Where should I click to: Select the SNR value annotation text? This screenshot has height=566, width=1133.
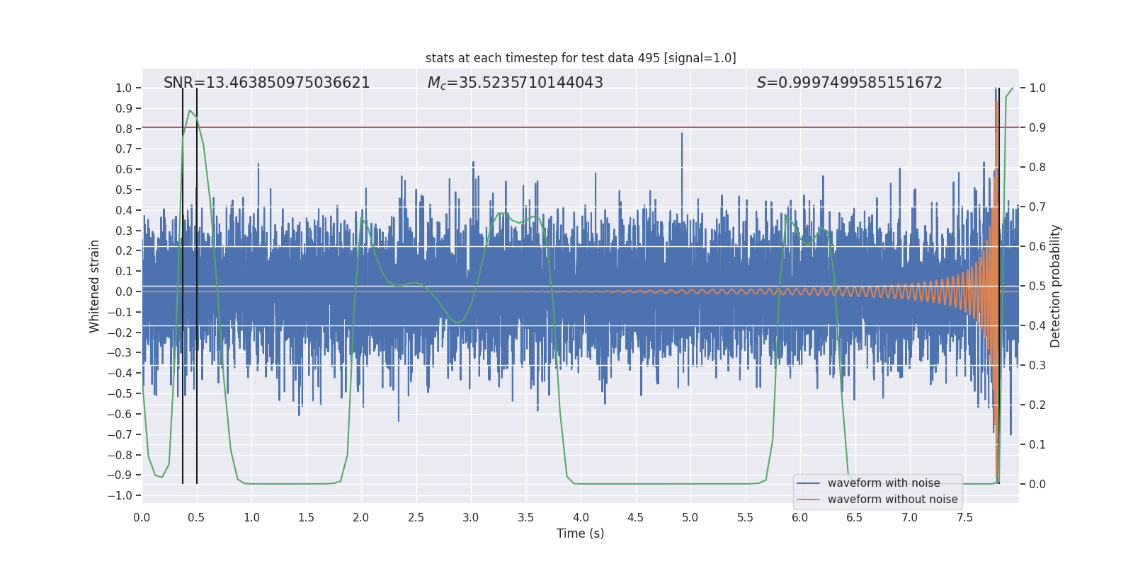(266, 83)
